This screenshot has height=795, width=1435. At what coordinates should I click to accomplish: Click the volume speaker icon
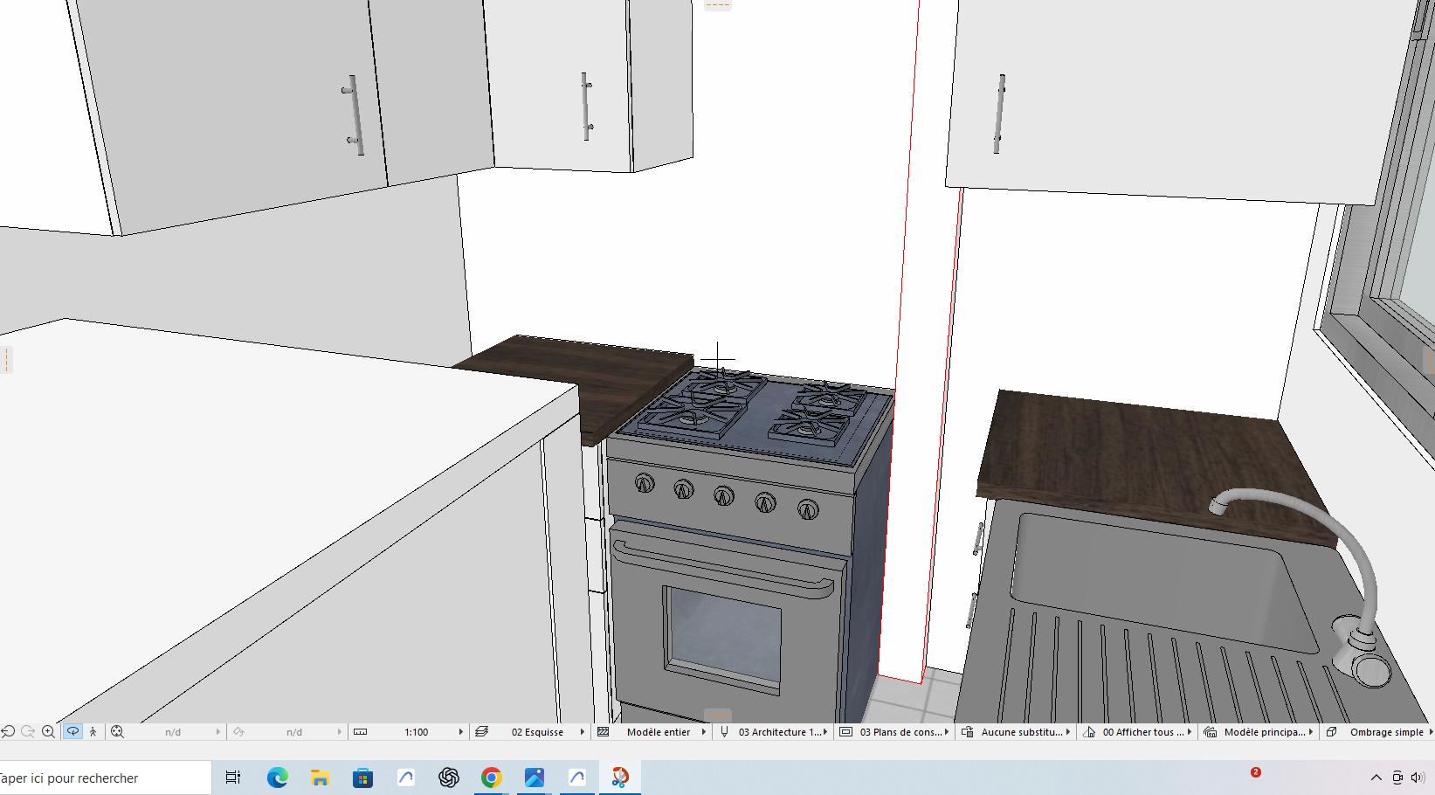[x=1417, y=778]
